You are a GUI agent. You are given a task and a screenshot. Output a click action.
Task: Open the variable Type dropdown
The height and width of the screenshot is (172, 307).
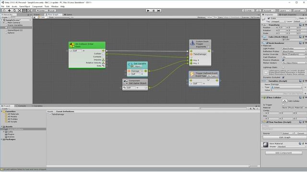[286, 87]
